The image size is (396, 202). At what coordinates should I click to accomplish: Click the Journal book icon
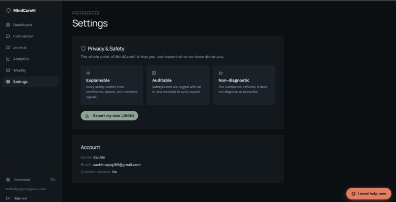click(8, 48)
